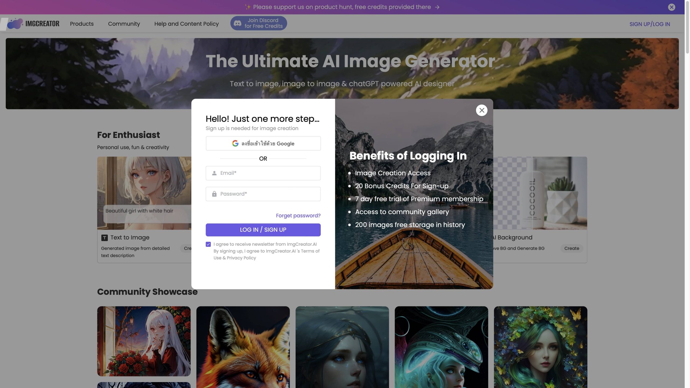Click the Text to Image T icon
Image resolution: width=690 pixels, height=388 pixels.
pyautogui.click(x=104, y=238)
